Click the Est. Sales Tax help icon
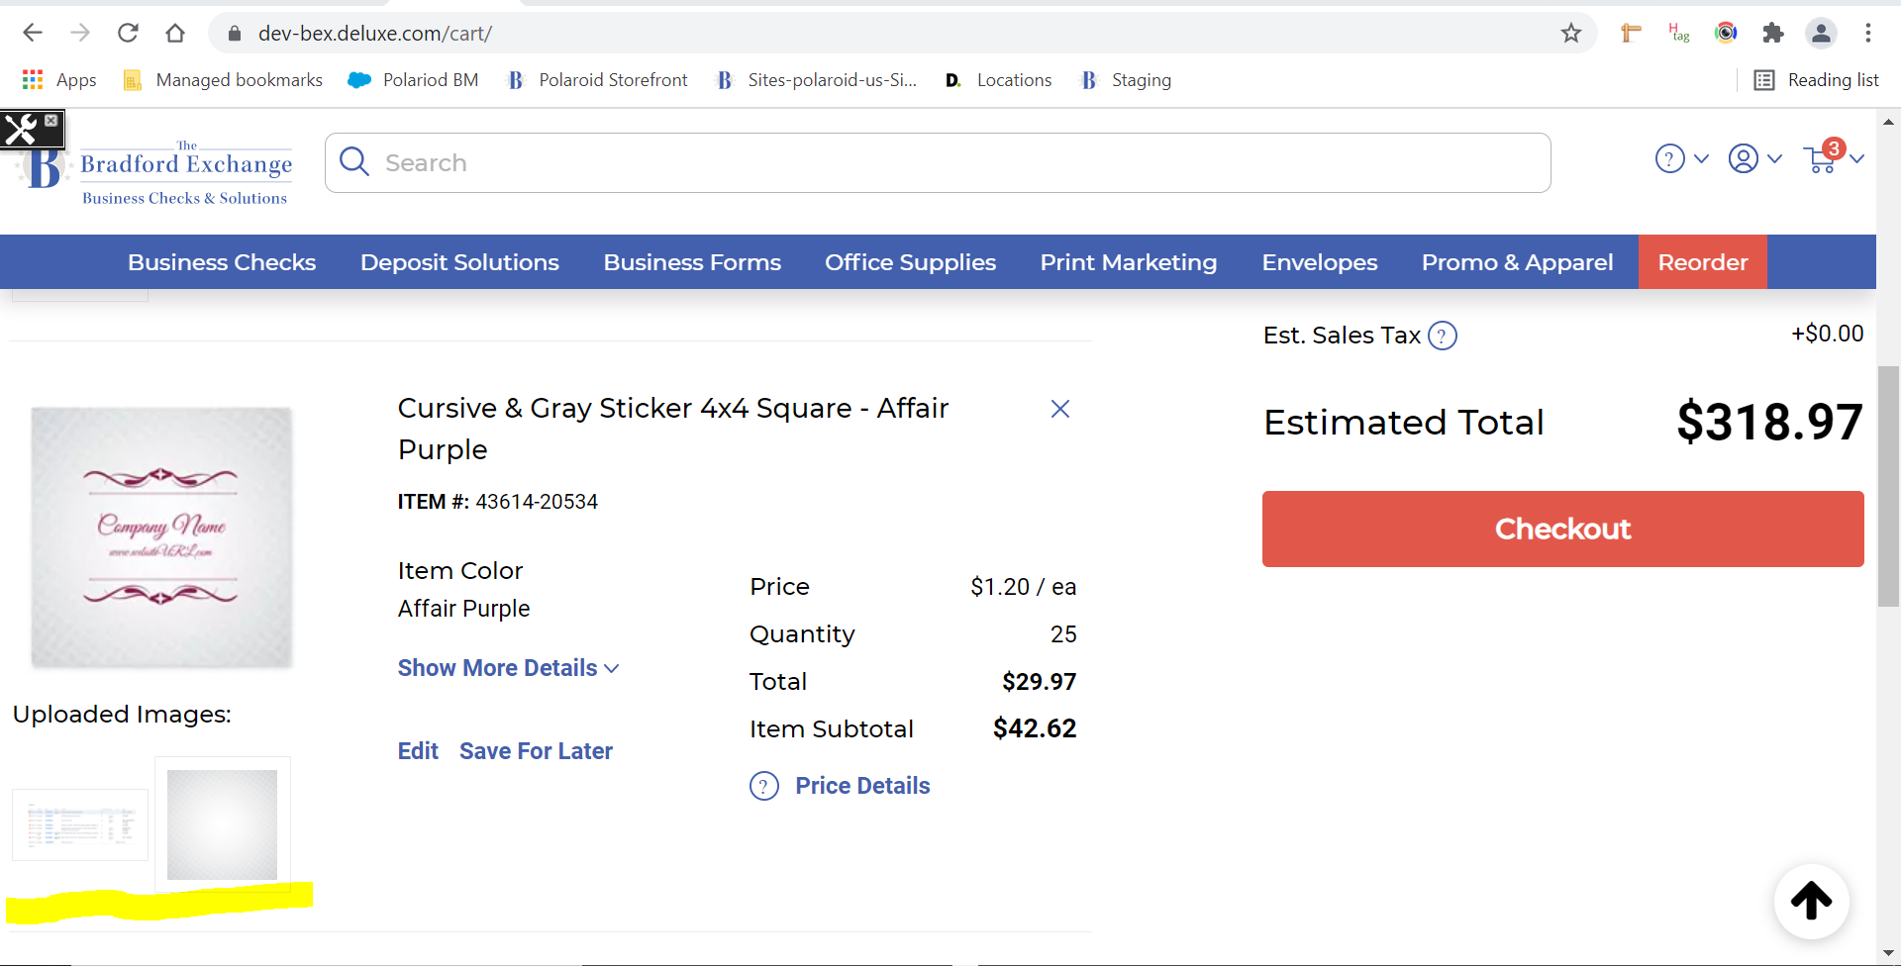The image size is (1901, 966). [1443, 337]
